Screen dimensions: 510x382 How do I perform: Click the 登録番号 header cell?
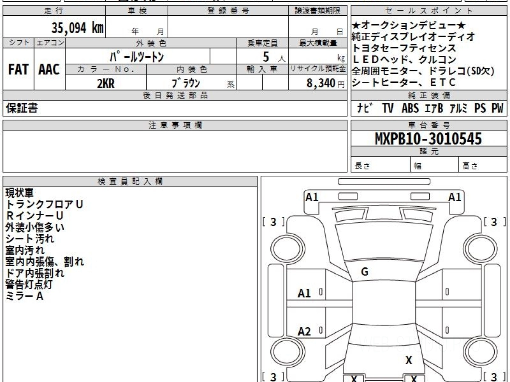click(x=228, y=11)
